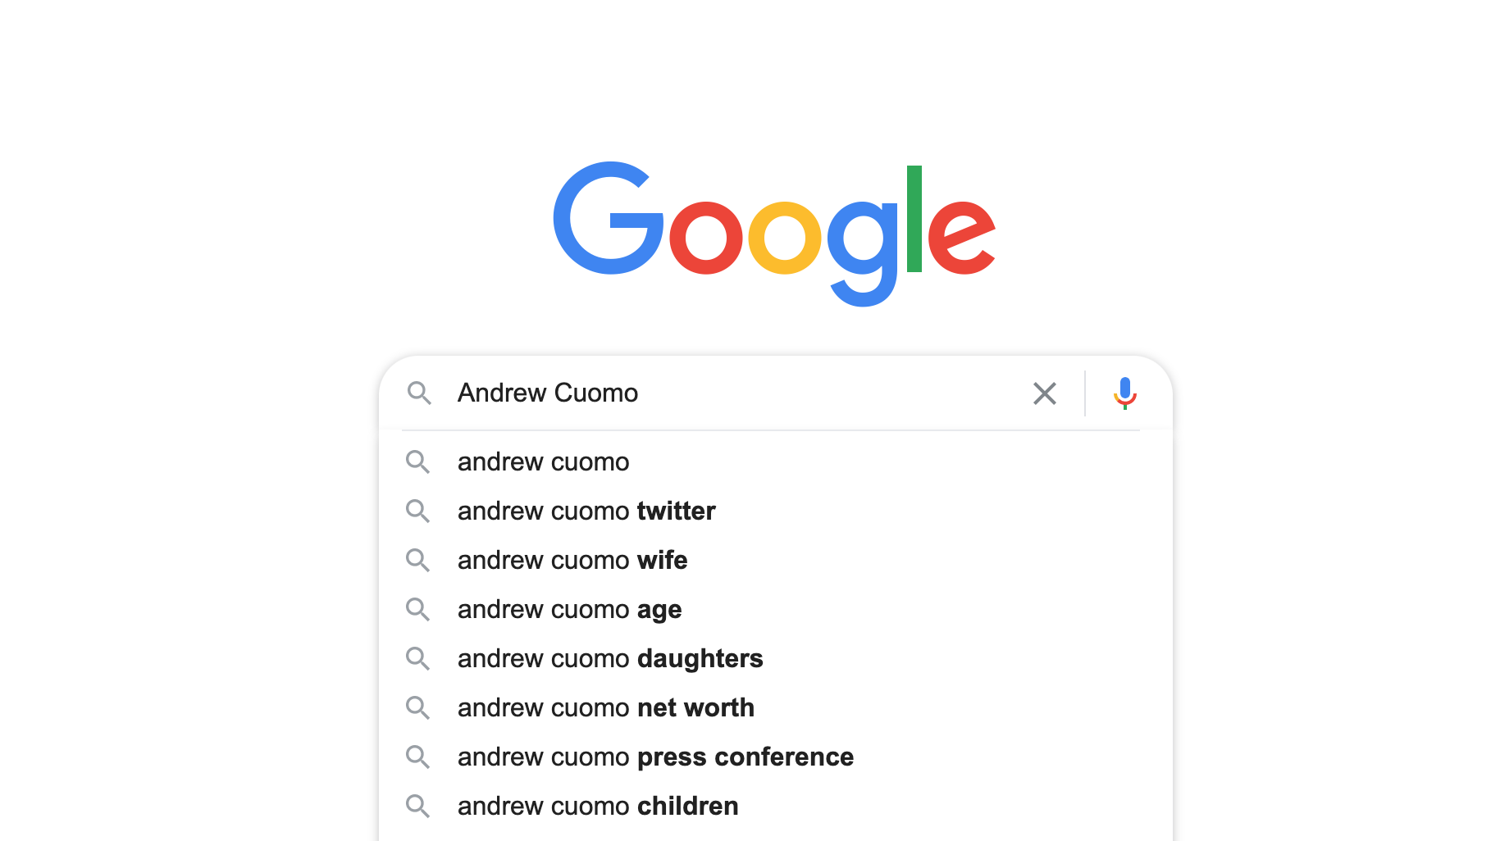Click the magnifier icon beside 'andrew cuomo children'

[x=417, y=807]
